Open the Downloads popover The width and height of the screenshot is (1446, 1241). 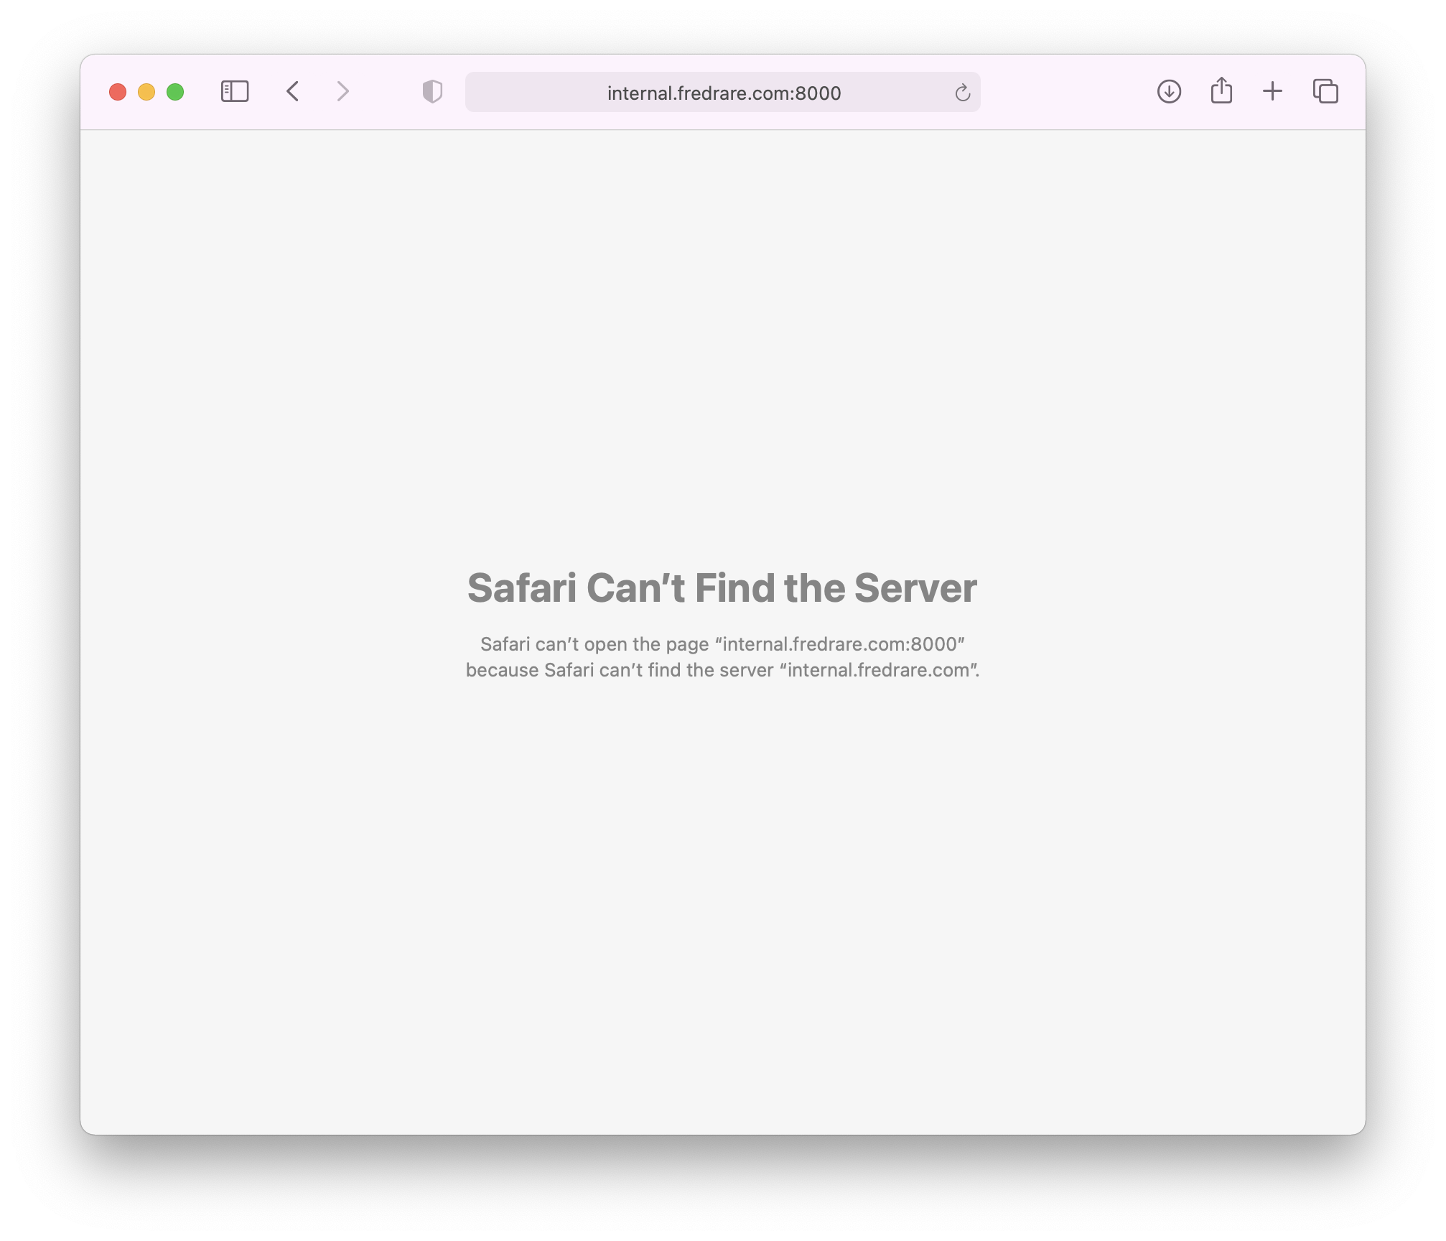click(x=1169, y=92)
